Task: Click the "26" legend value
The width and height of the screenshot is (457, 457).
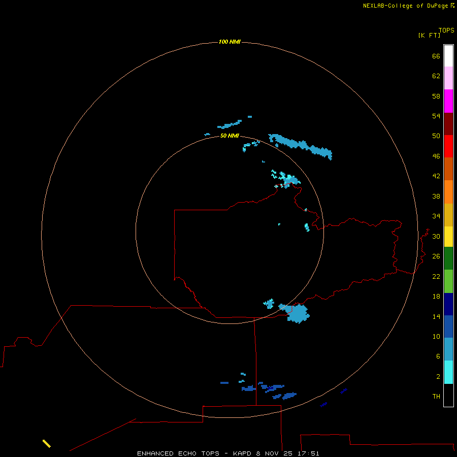Action: [x=436, y=256]
